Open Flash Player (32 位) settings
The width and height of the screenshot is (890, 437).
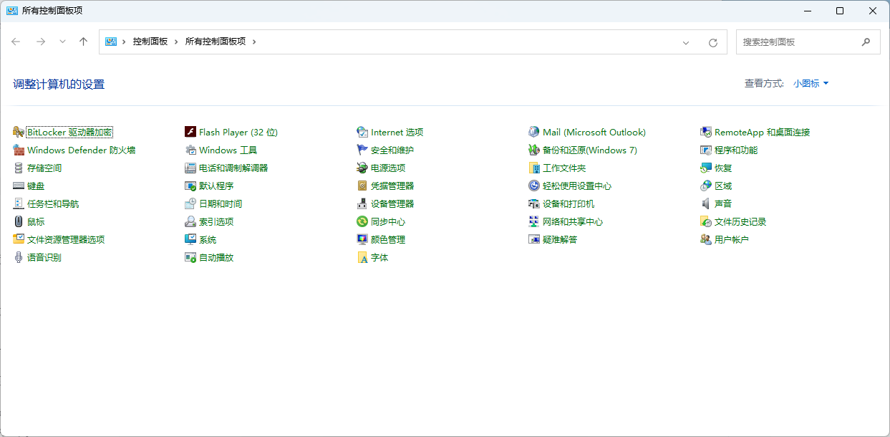click(x=238, y=132)
